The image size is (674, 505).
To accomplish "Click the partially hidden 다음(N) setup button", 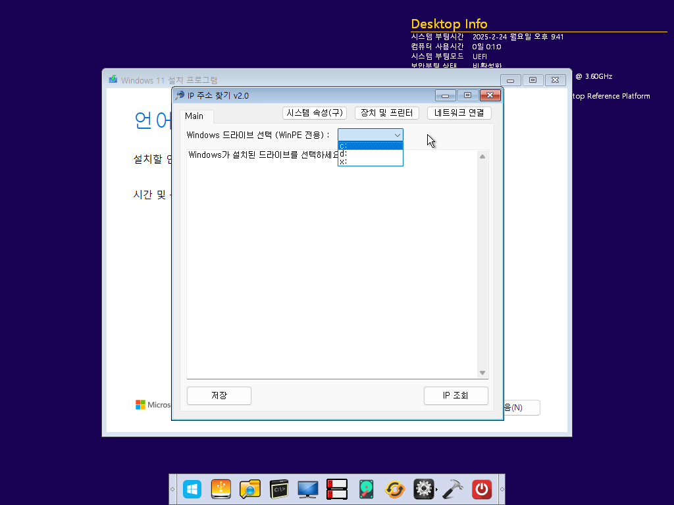I will coord(521,408).
